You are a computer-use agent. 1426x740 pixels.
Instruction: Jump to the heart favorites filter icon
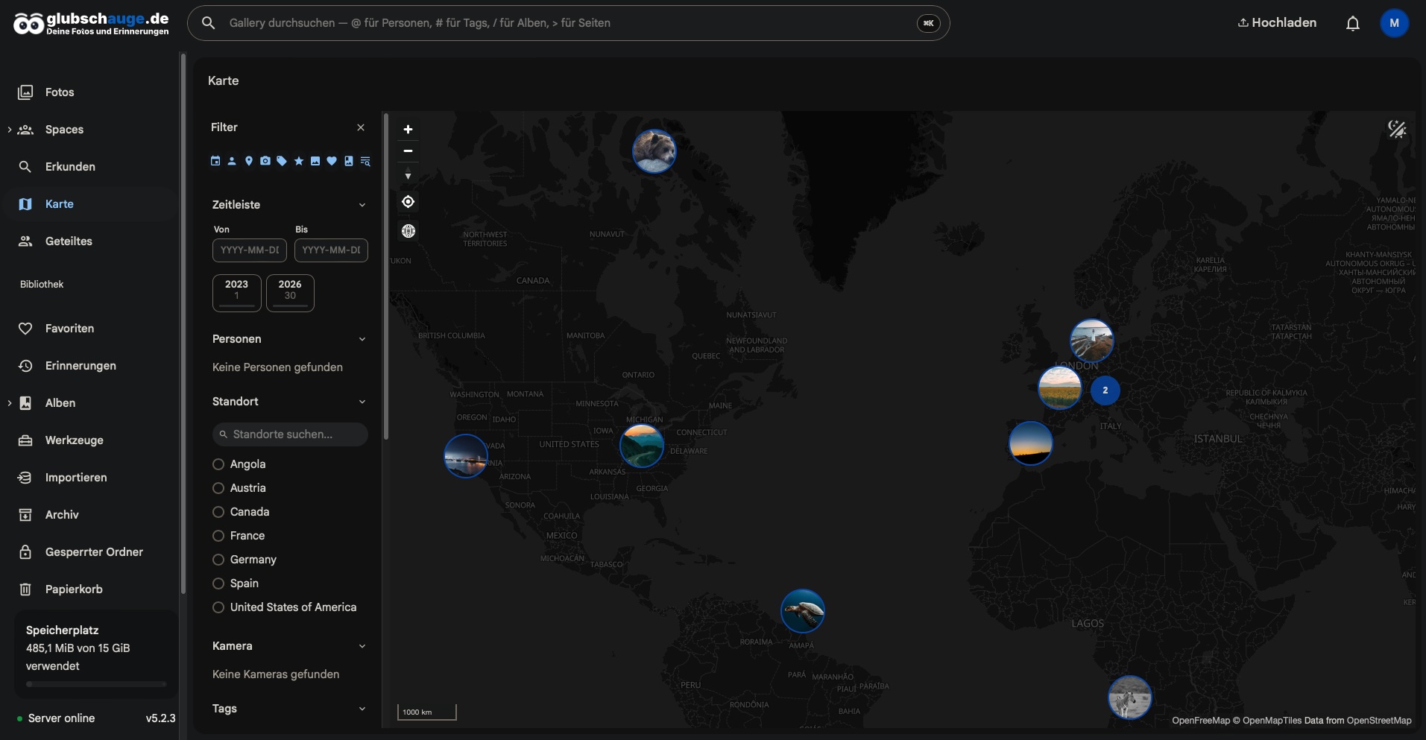[332, 161]
